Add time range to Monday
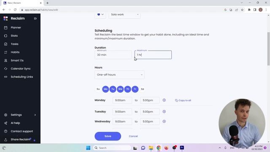Image resolution: width=270 pixels, height=152 pixels. pos(164,100)
